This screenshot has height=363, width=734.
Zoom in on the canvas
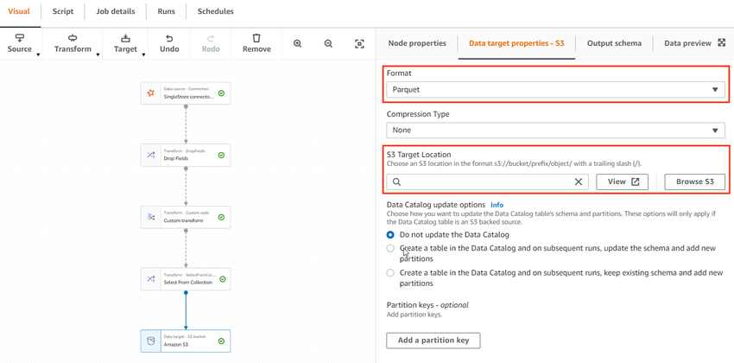pos(298,43)
